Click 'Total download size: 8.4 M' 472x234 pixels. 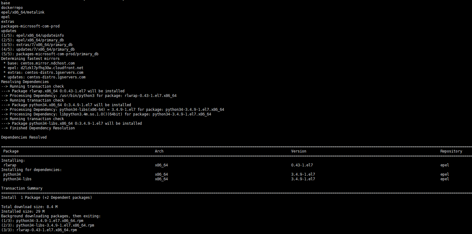(x=29, y=207)
